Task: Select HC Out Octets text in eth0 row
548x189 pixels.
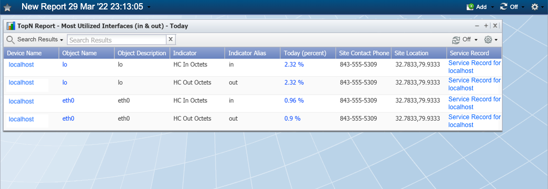Action: [192, 118]
